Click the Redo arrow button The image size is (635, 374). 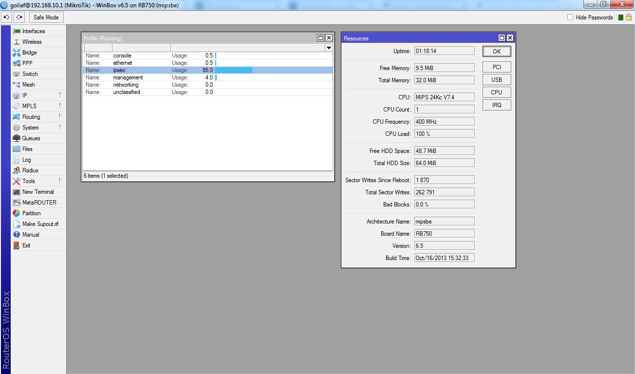pos(19,18)
